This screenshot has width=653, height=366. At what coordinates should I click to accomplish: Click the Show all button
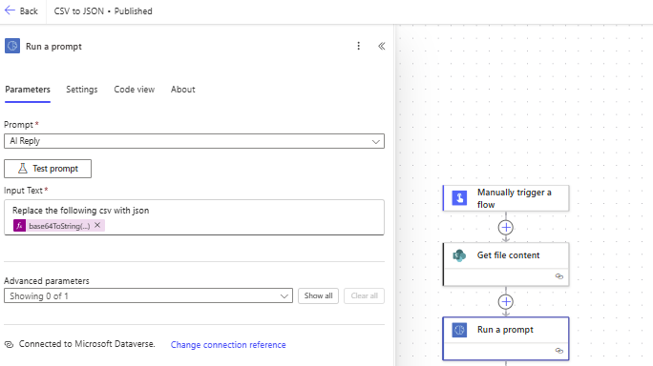click(x=318, y=295)
